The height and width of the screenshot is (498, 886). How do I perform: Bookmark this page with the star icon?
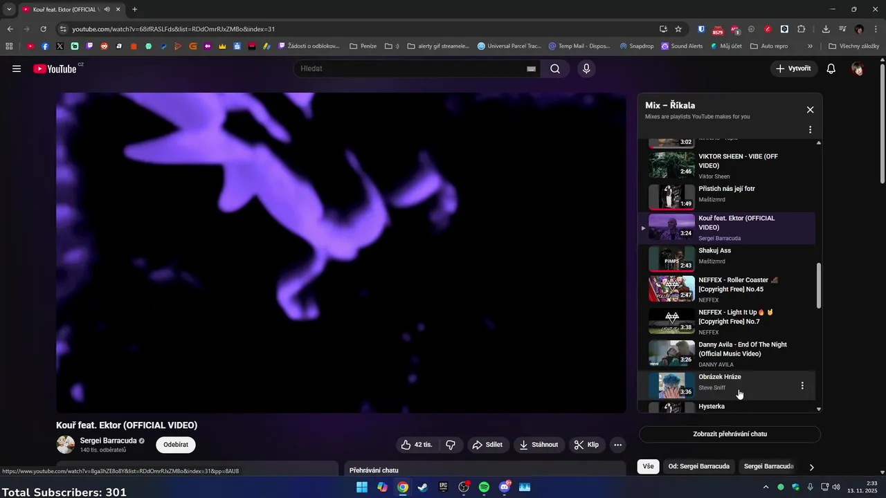678,29
